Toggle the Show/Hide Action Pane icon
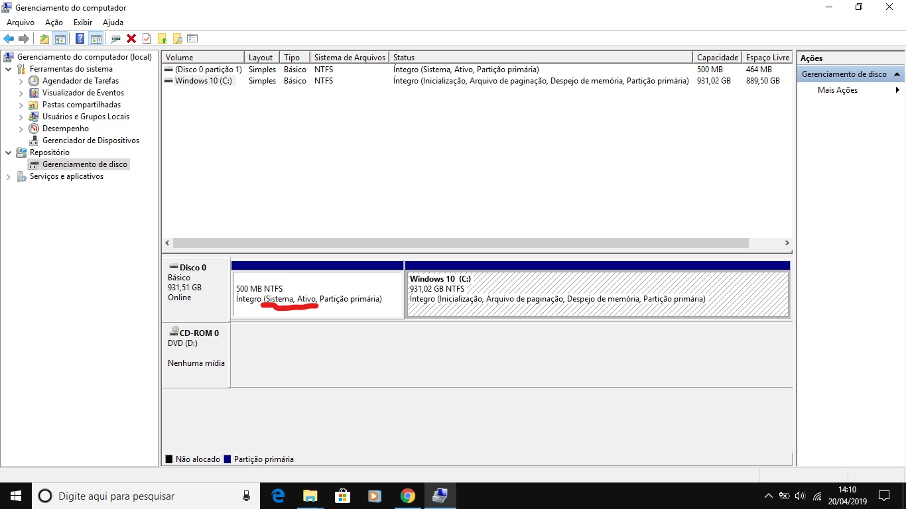This screenshot has height=509, width=906. [96, 39]
